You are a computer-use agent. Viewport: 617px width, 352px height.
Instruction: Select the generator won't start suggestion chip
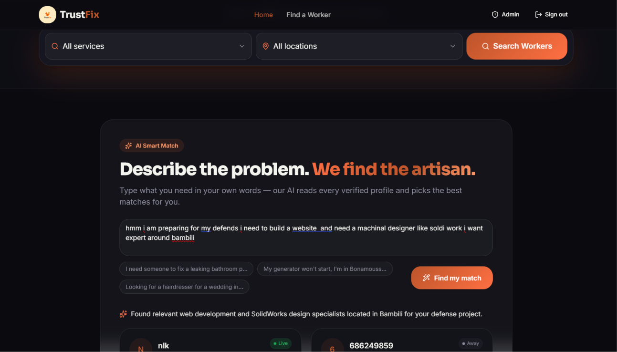click(325, 269)
